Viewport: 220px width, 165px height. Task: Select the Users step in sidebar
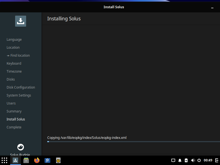[x=11, y=103]
